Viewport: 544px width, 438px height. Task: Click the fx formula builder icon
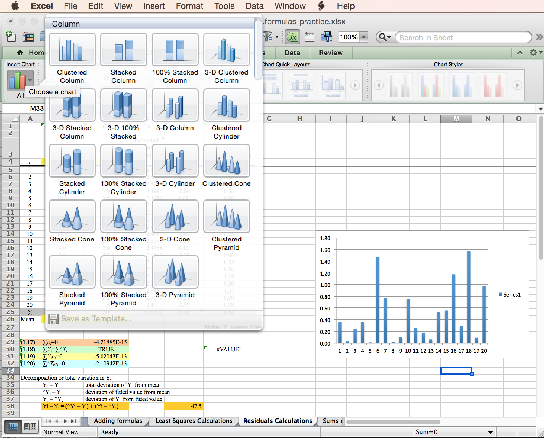pyautogui.click(x=292, y=37)
